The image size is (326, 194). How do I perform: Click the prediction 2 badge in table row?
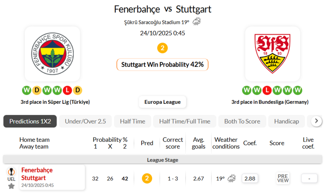coord(147,179)
